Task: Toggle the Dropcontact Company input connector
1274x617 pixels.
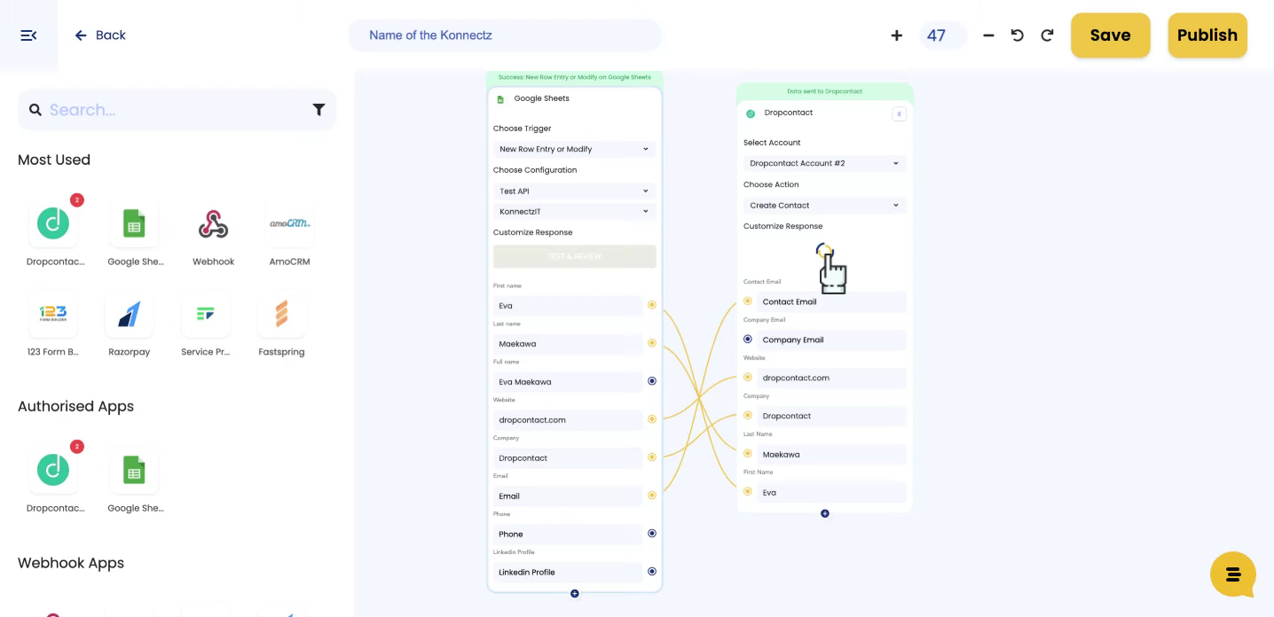Action: (x=748, y=416)
